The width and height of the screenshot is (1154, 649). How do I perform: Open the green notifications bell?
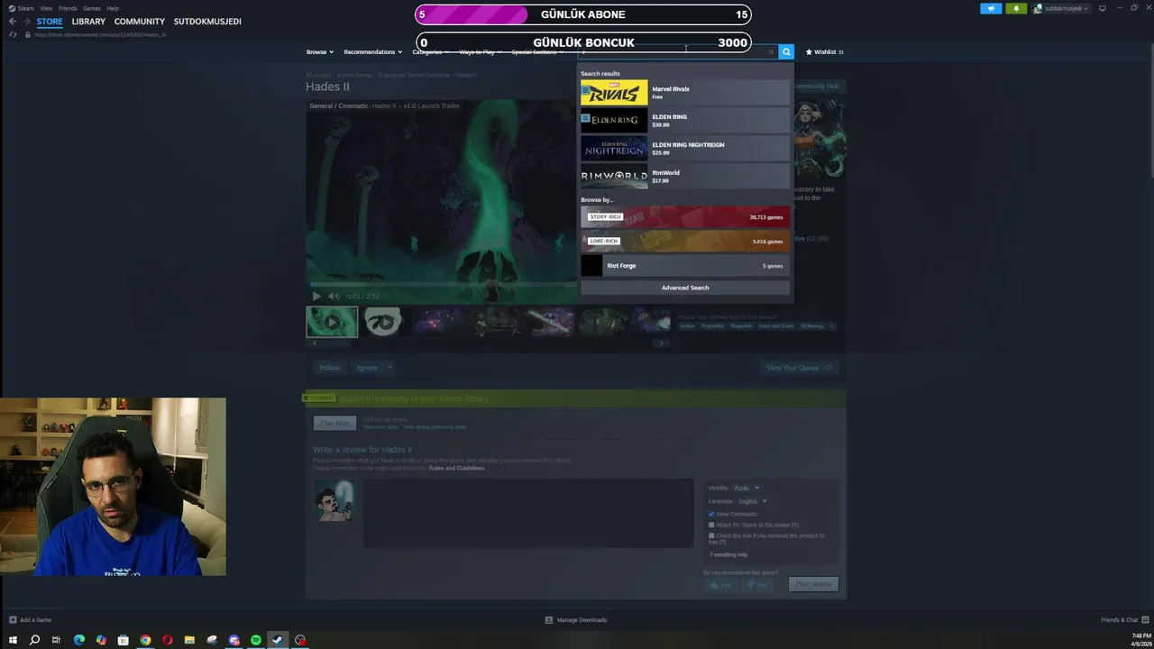[x=1016, y=8]
